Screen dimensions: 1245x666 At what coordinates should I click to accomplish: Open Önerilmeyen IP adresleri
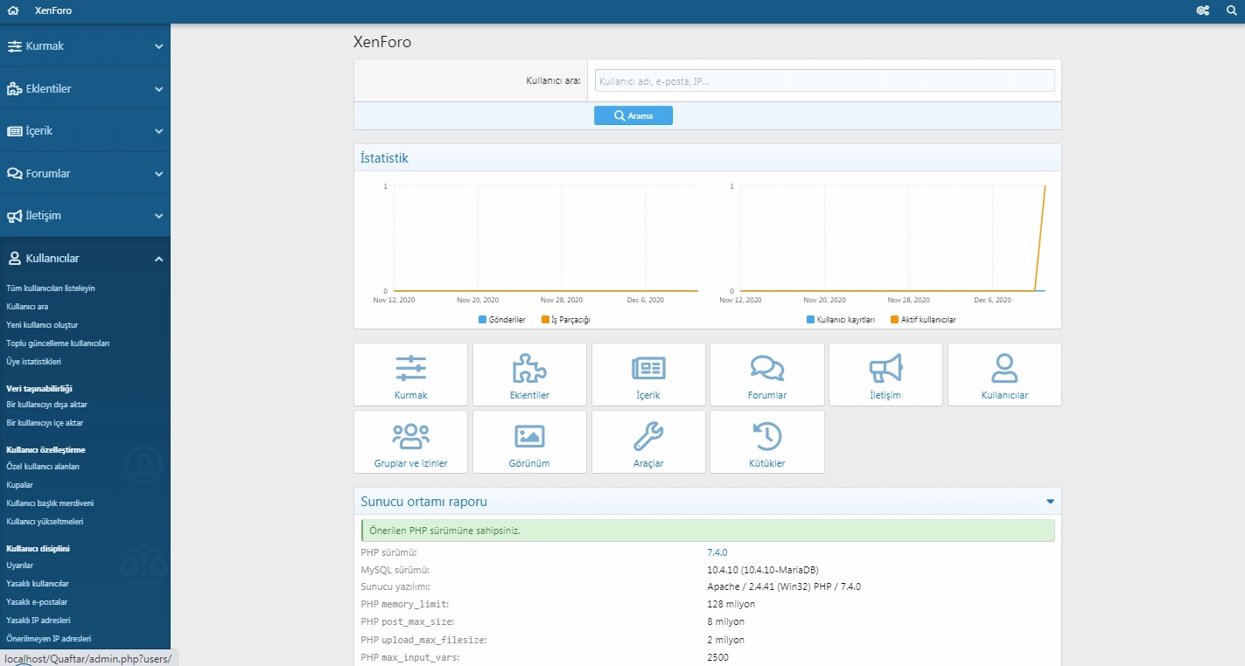click(49, 639)
